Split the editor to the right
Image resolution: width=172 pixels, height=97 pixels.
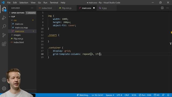162,8
